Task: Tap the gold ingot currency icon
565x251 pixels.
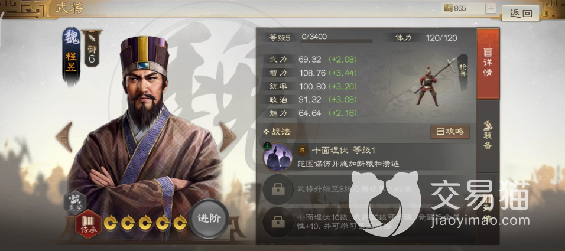Action: click(448, 8)
